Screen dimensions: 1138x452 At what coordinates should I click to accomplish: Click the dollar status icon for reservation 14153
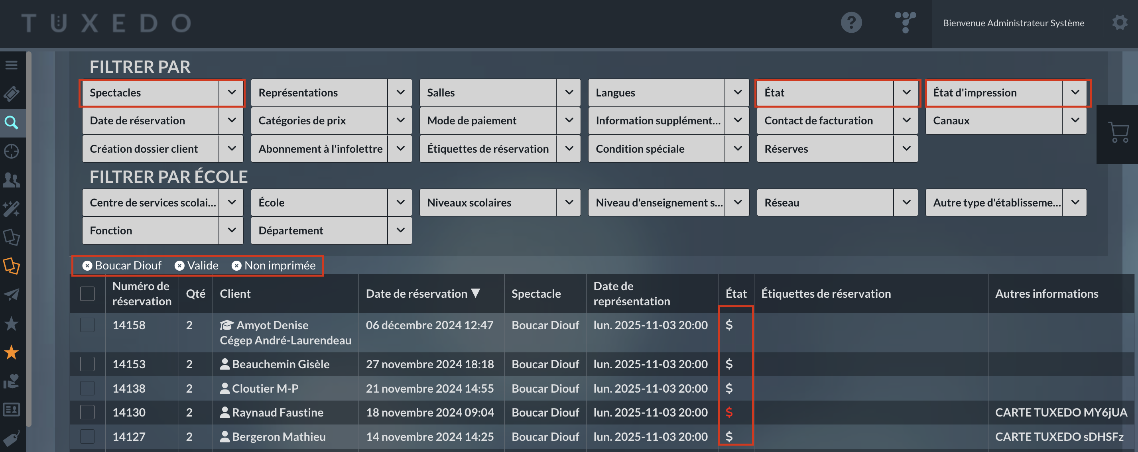(729, 365)
